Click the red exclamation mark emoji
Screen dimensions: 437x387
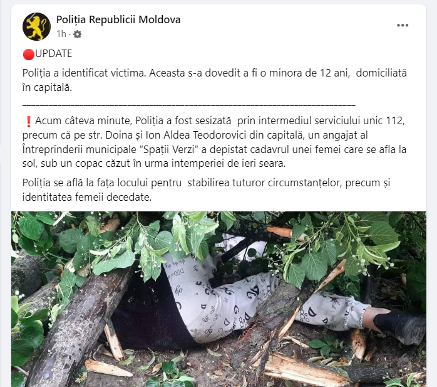tap(28, 122)
